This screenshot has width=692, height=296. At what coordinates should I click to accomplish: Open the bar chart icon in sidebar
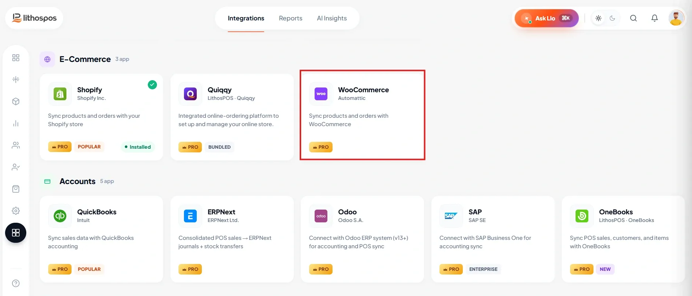pyautogui.click(x=16, y=123)
